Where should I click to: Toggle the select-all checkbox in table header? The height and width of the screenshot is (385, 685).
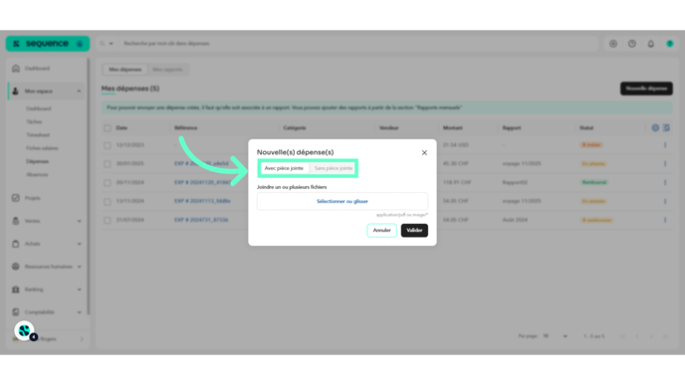coord(108,128)
